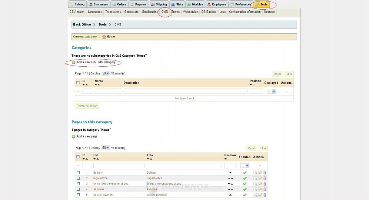Preview the delivery page

(x=255, y=173)
